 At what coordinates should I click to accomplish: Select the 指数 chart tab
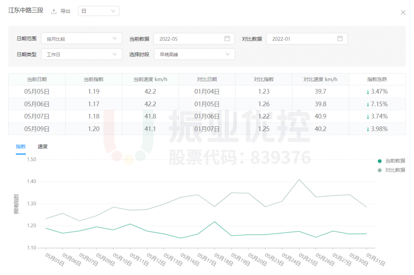(x=21, y=147)
